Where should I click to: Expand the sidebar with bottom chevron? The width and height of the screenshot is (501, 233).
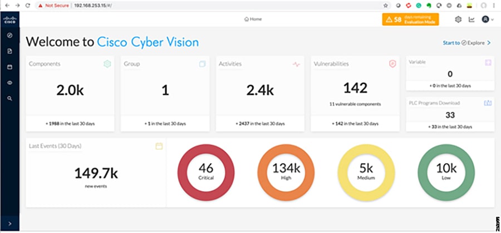[x=9, y=224]
